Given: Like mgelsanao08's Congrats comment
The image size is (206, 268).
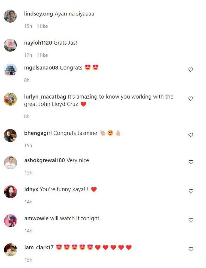Looking at the screenshot, I should click(191, 70).
